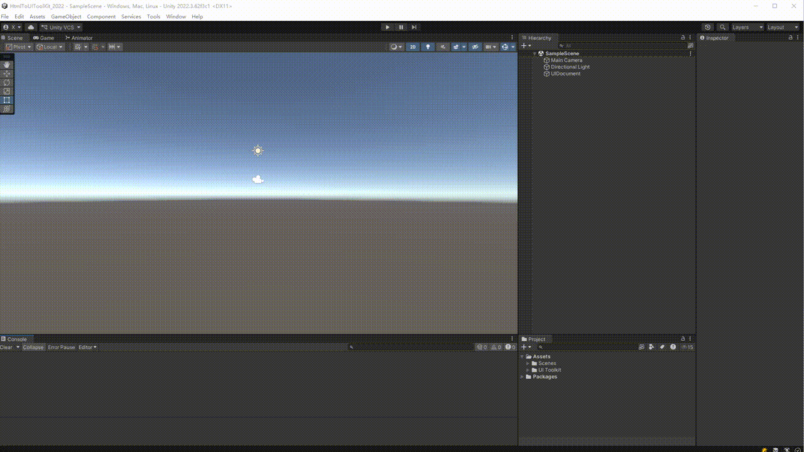This screenshot has width=804, height=452.
Task: Click Project search by label icon
Action: point(662,347)
